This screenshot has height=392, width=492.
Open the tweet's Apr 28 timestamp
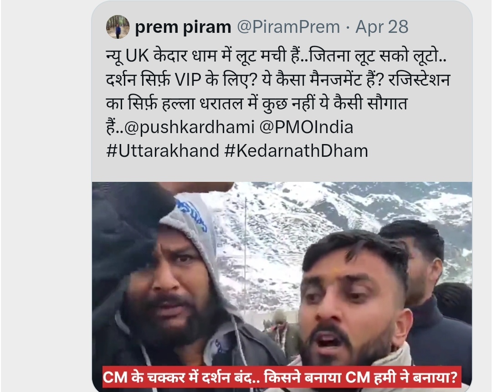click(x=382, y=27)
